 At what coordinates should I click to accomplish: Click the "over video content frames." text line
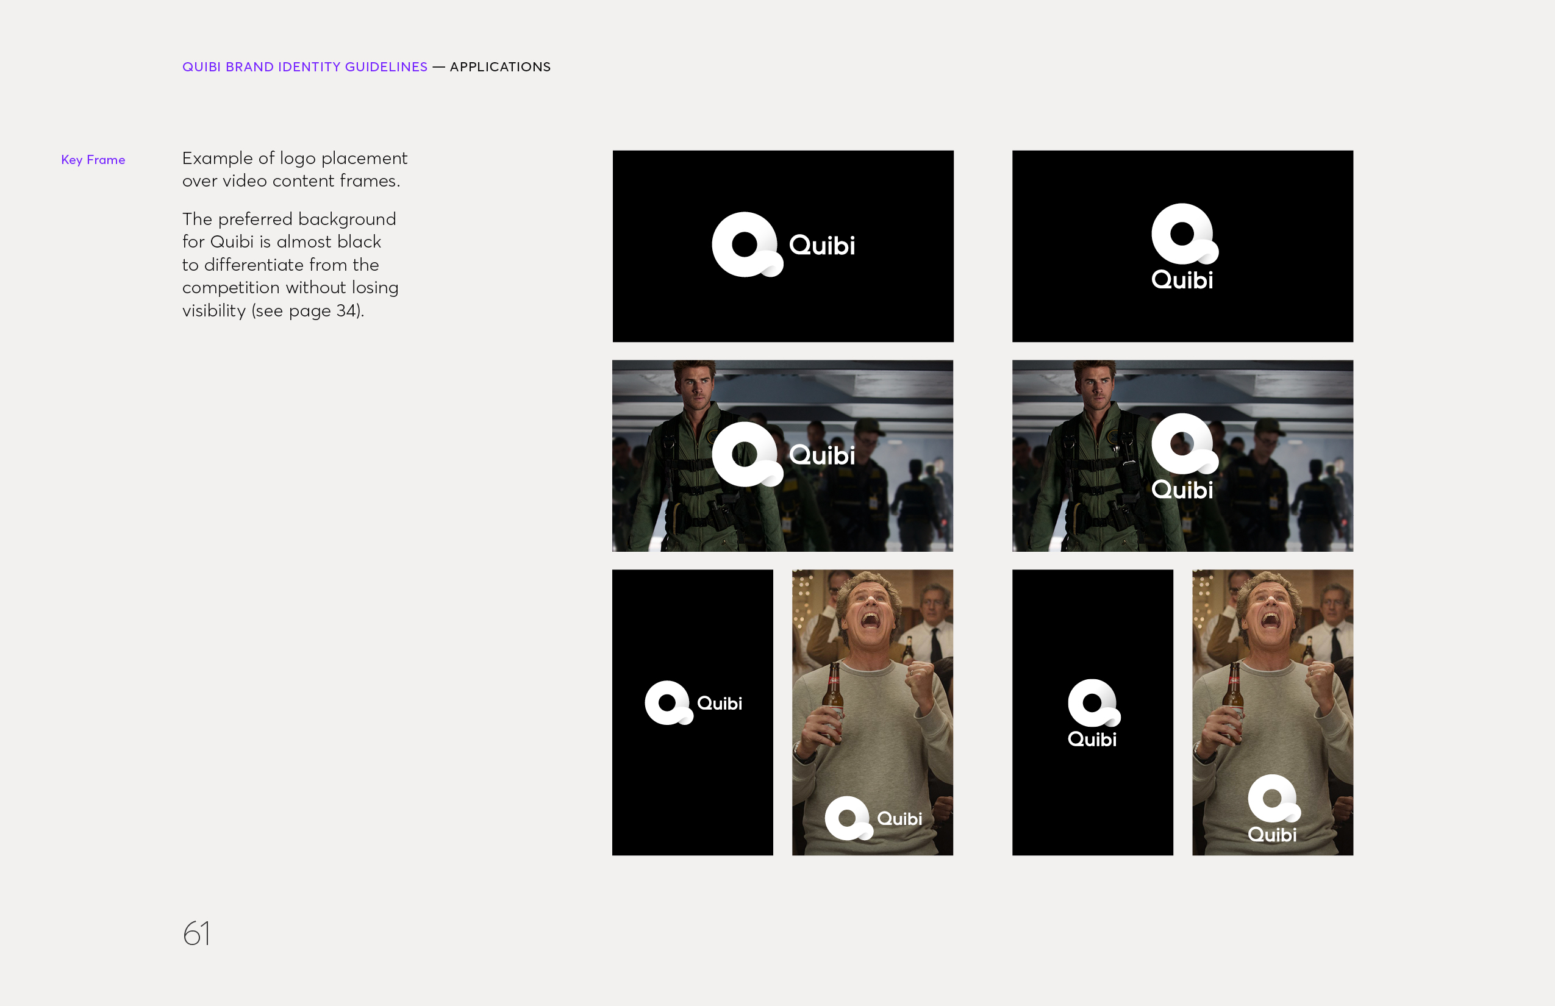click(291, 181)
